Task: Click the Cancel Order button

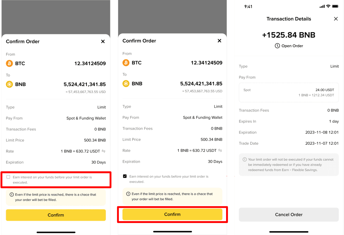Action: pyautogui.click(x=289, y=214)
